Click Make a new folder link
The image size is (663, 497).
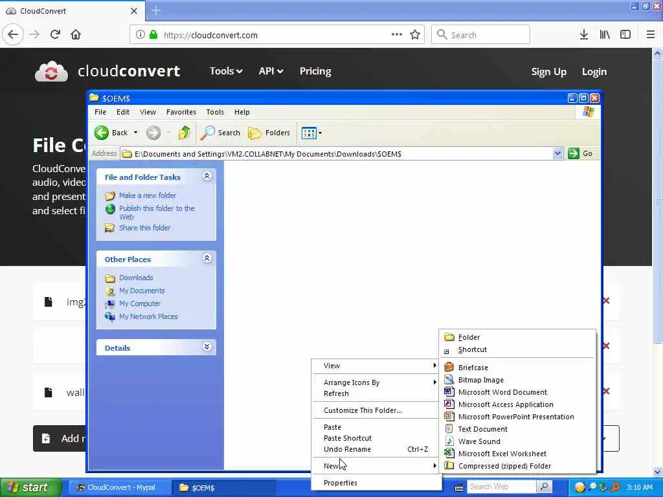pos(148,195)
